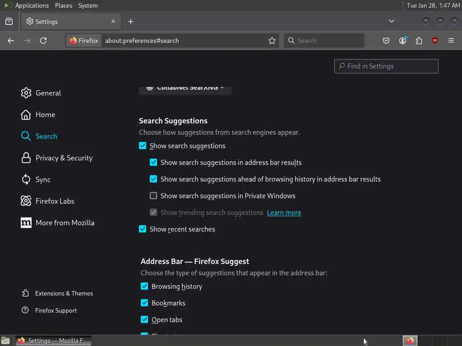Enable search suggestions in Private Windows

click(153, 196)
